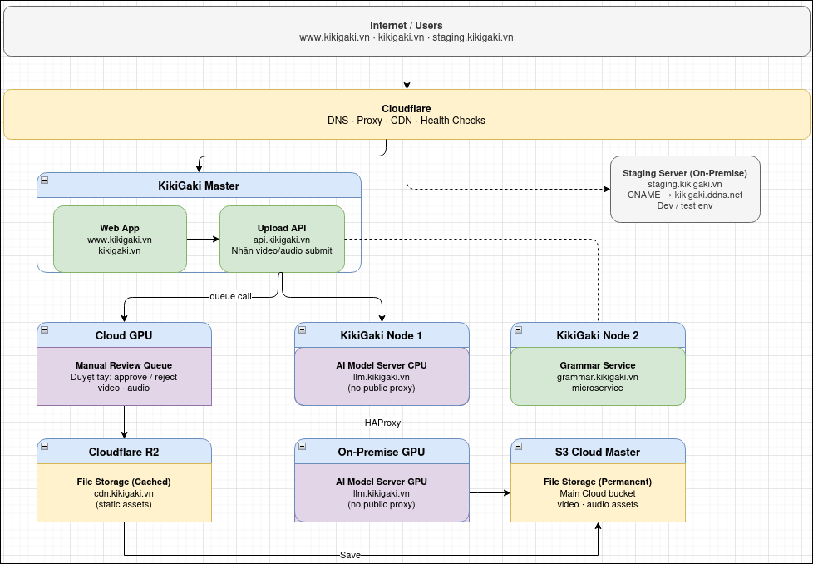813x564 pixels.
Task: Click the 'Cloud GPU' title text
Action: tap(124, 336)
